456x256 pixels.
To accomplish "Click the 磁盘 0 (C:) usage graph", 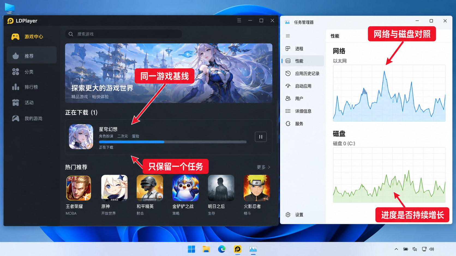I will pyautogui.click(x=389, y=175).
